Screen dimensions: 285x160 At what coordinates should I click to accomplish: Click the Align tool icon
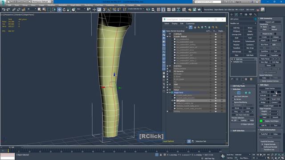(x=153, y=9)
